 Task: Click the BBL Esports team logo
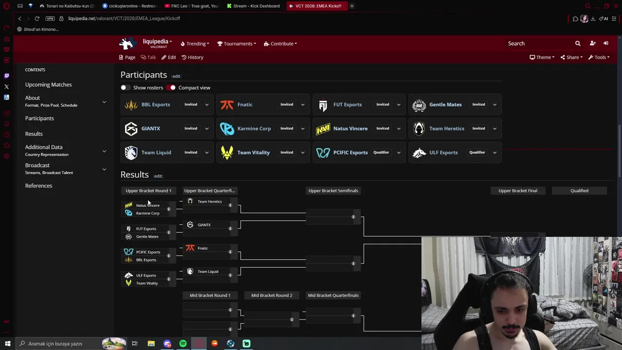pyautogui.click(x=131, y=105)
